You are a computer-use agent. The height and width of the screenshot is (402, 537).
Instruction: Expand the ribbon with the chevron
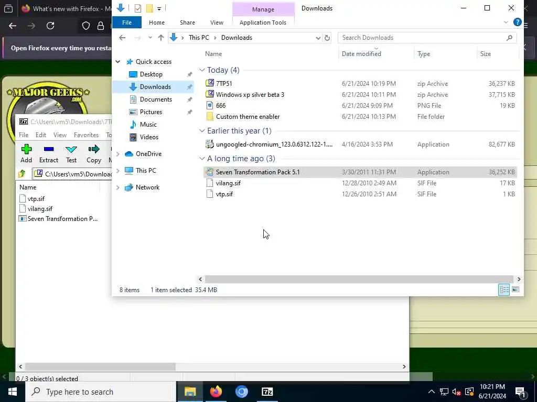(x=506, y=22)
